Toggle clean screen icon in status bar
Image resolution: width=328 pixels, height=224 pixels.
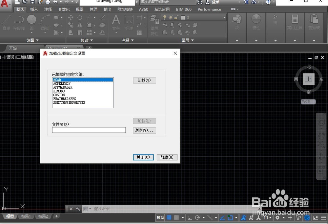coord(316,218)
